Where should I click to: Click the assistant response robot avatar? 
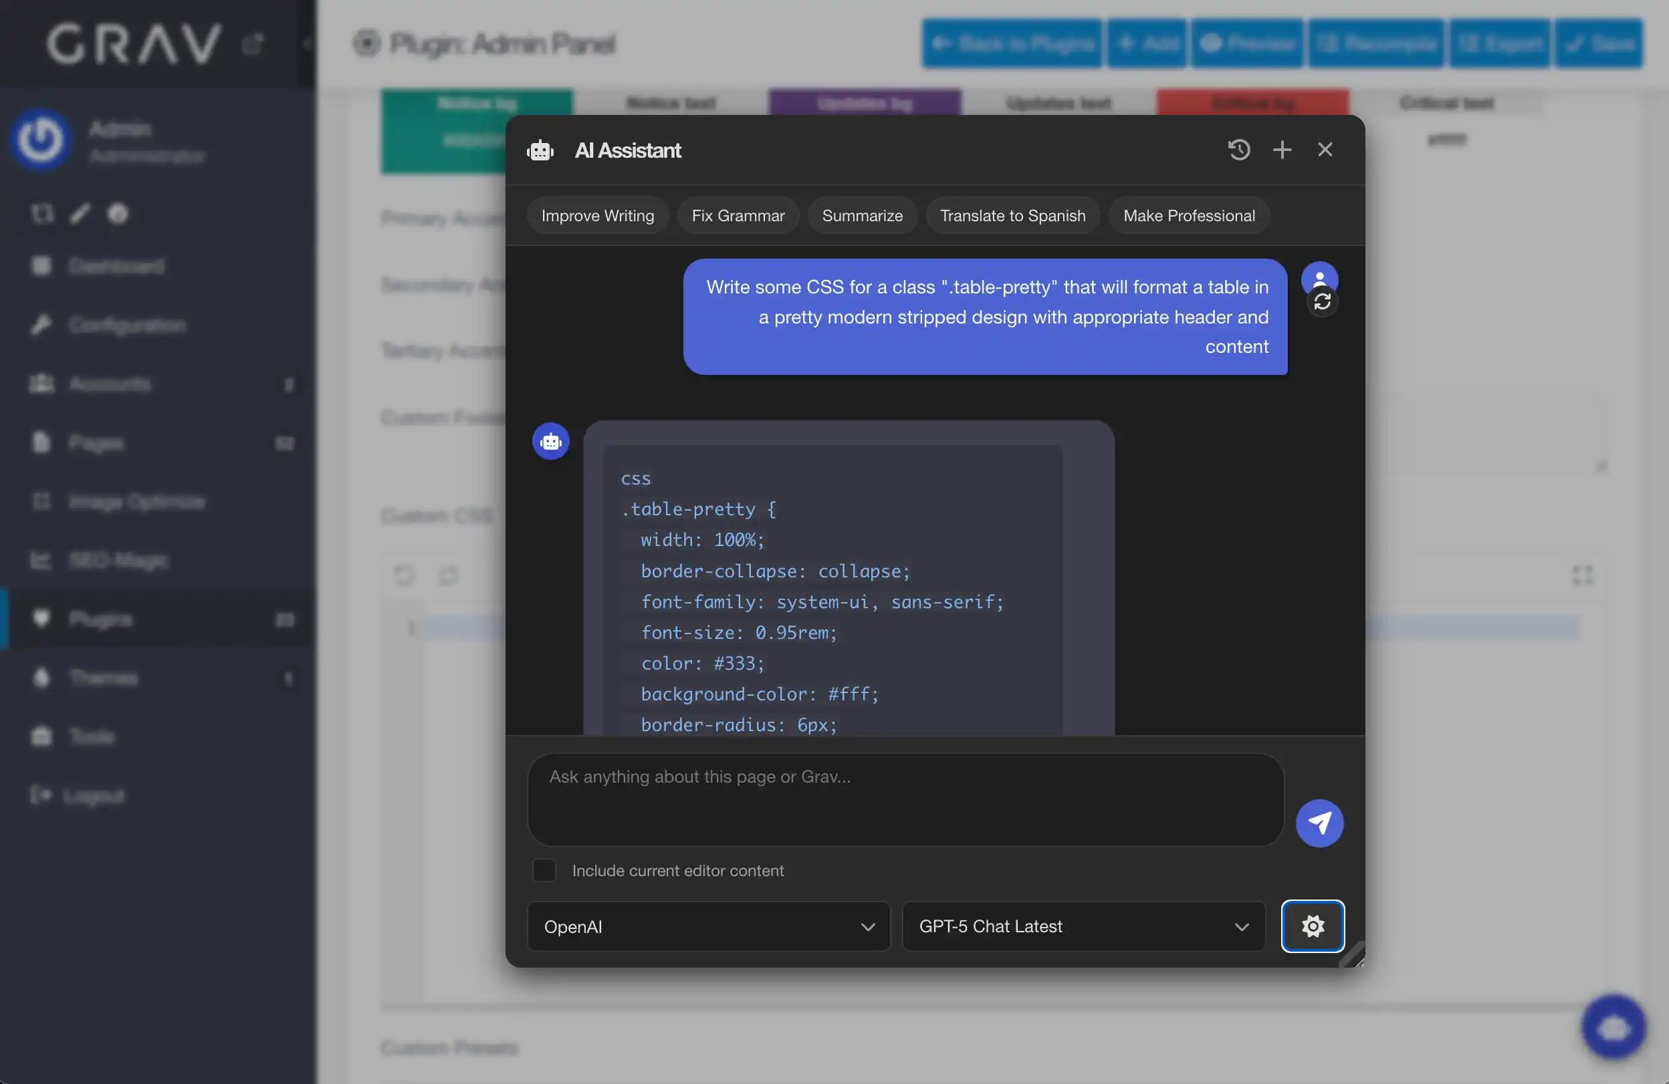click(550, 442)
